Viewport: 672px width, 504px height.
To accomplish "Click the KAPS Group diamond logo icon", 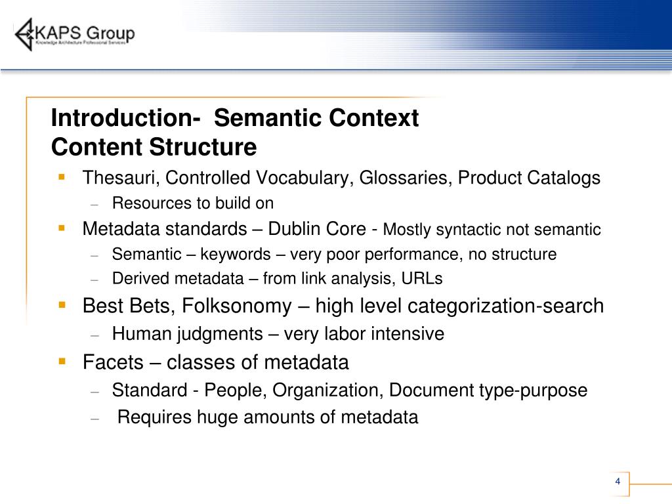I will tap(24, 34).
